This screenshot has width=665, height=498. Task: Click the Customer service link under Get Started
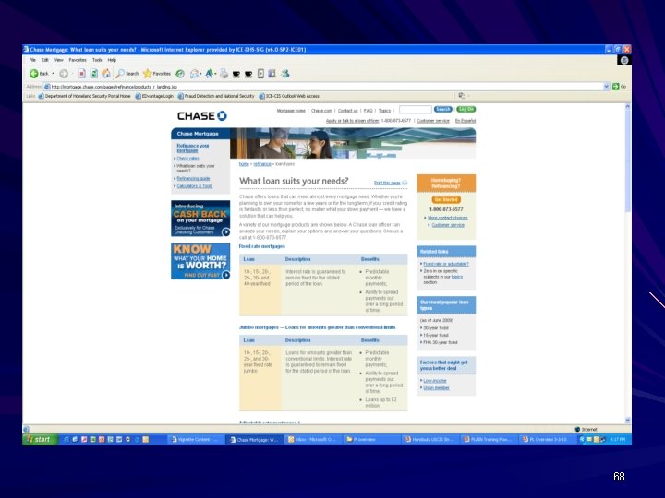coord(448,225)
